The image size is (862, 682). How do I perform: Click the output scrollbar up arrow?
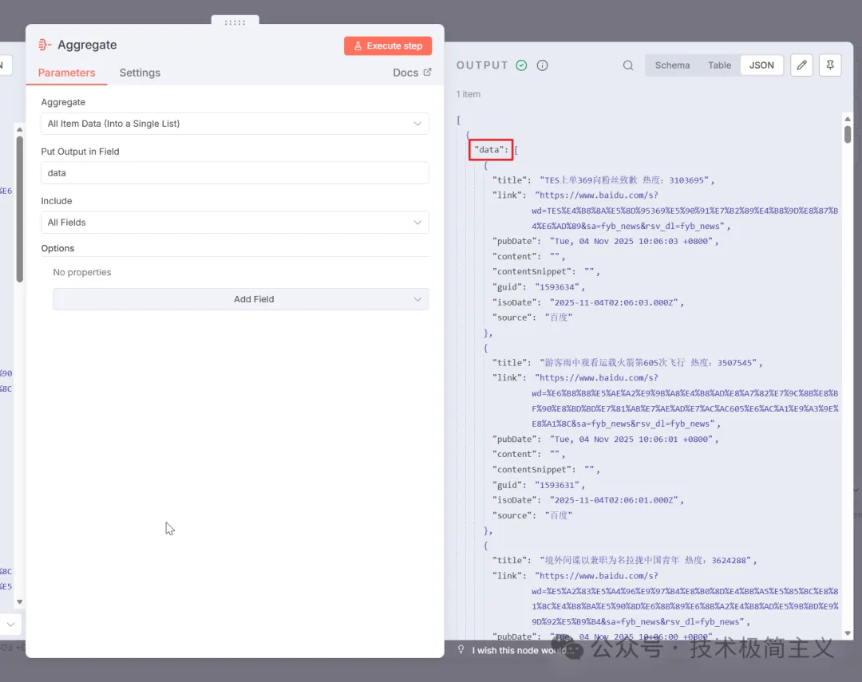pos(848,119)
